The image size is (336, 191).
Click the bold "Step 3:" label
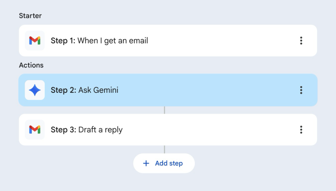pyautogui.click(x=63, y=130)
